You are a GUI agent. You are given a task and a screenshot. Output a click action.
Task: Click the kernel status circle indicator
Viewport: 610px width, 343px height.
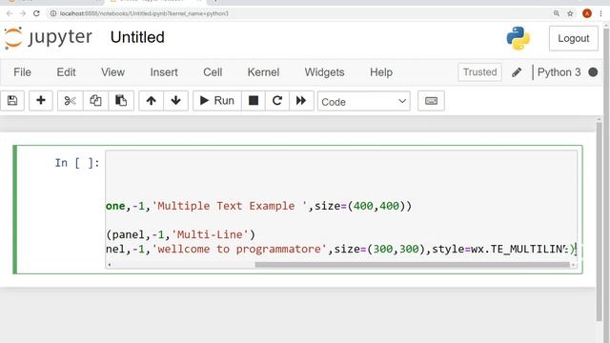[x=593, y=72]
